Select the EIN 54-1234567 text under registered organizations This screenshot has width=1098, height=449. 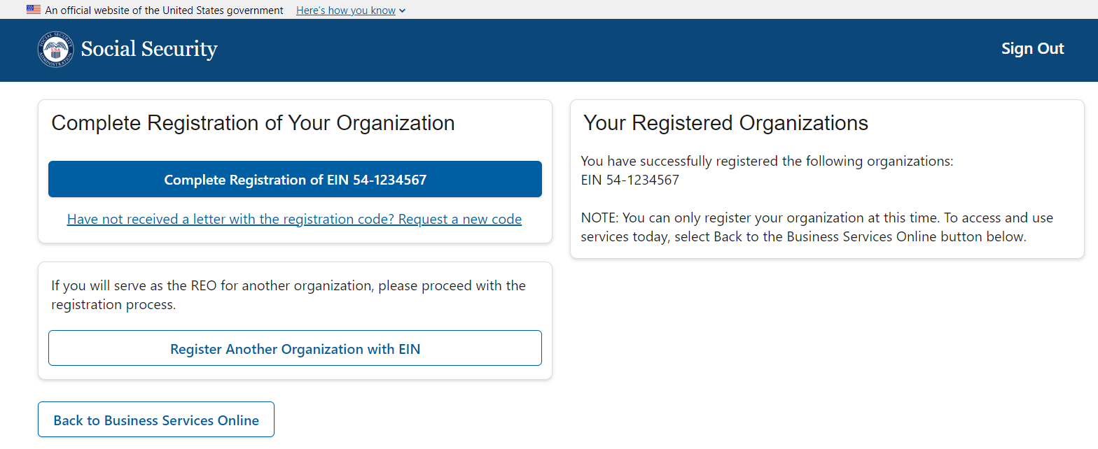pyautogui.click(x=630, y=180)
